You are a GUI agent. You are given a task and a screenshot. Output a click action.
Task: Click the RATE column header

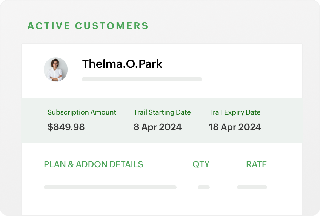point(256,164)
